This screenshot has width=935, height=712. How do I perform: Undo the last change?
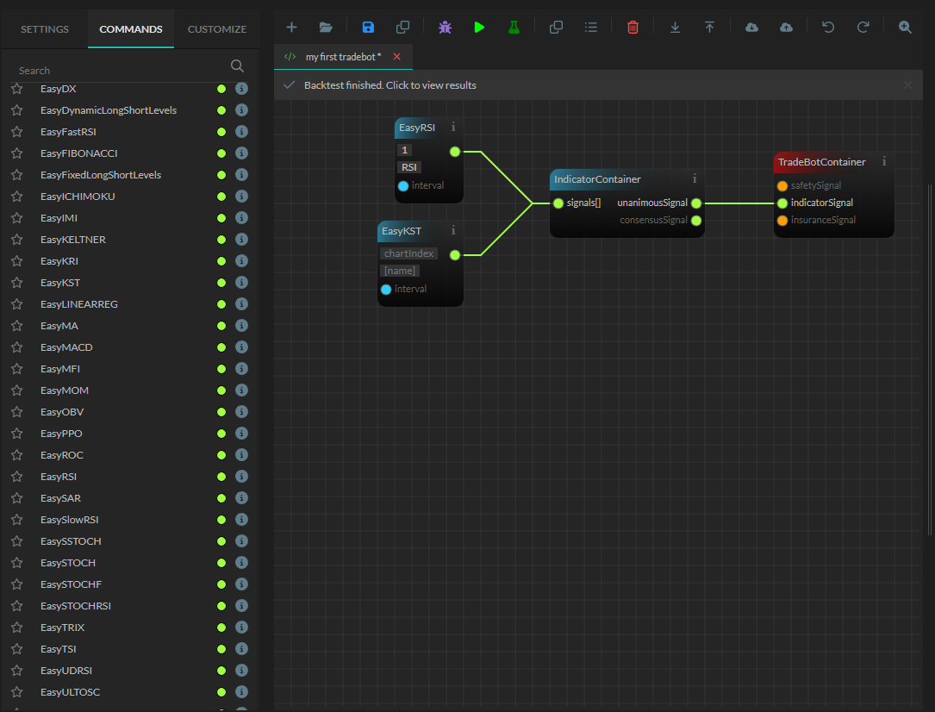[x=828, y=27]
